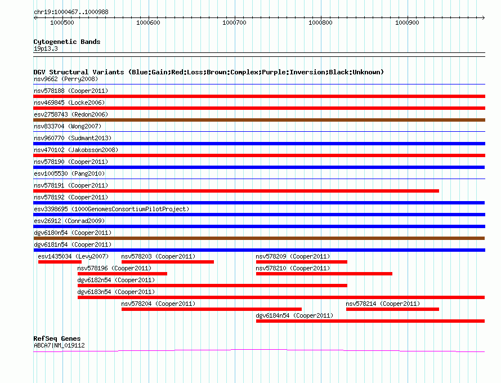501x383 pixels.
Task: Click the Cytogenetic Bands track title
Action: 67,42
